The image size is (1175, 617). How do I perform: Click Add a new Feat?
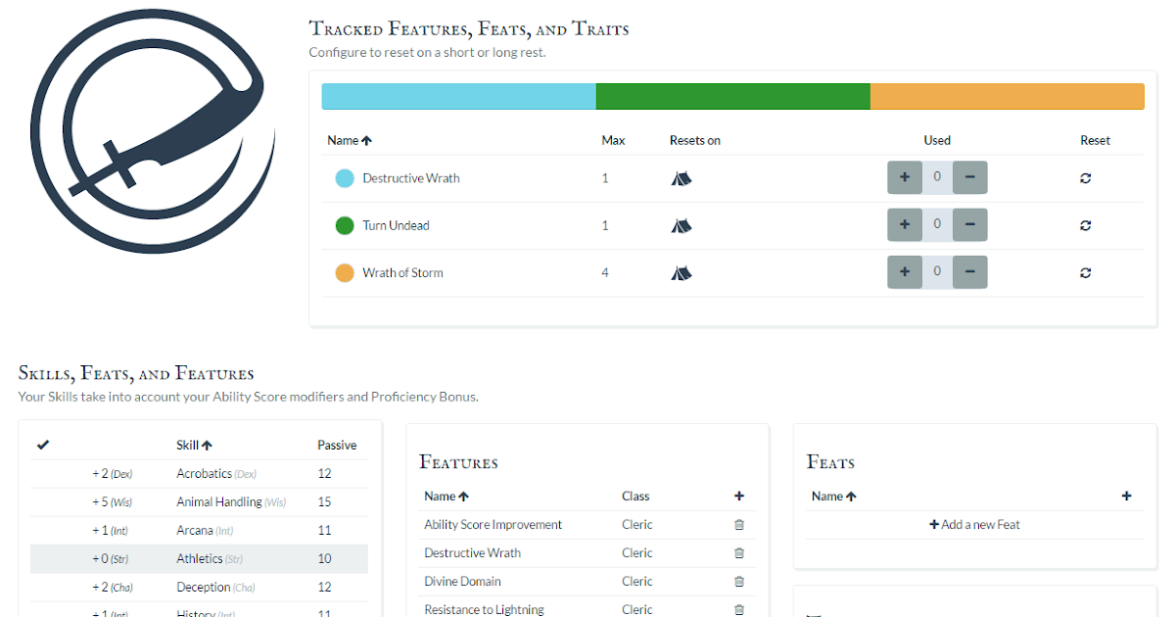tap(974, 525)
